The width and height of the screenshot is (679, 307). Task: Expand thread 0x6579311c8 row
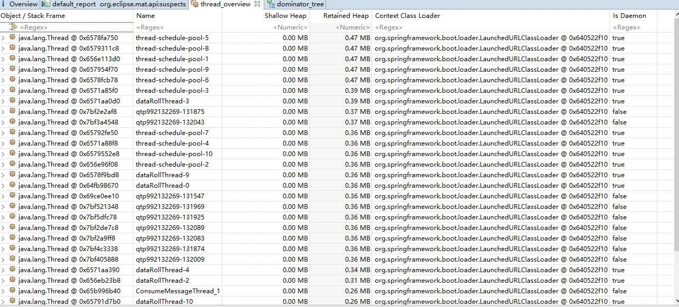(x=3, y=49)
